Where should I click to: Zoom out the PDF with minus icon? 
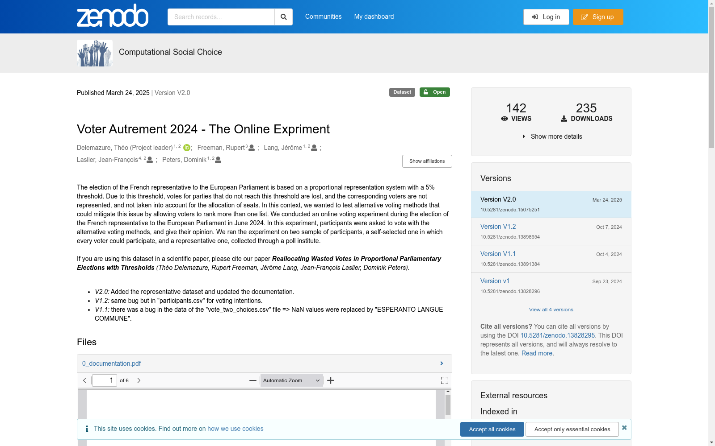pyautogui.click(x=253, y=380)
